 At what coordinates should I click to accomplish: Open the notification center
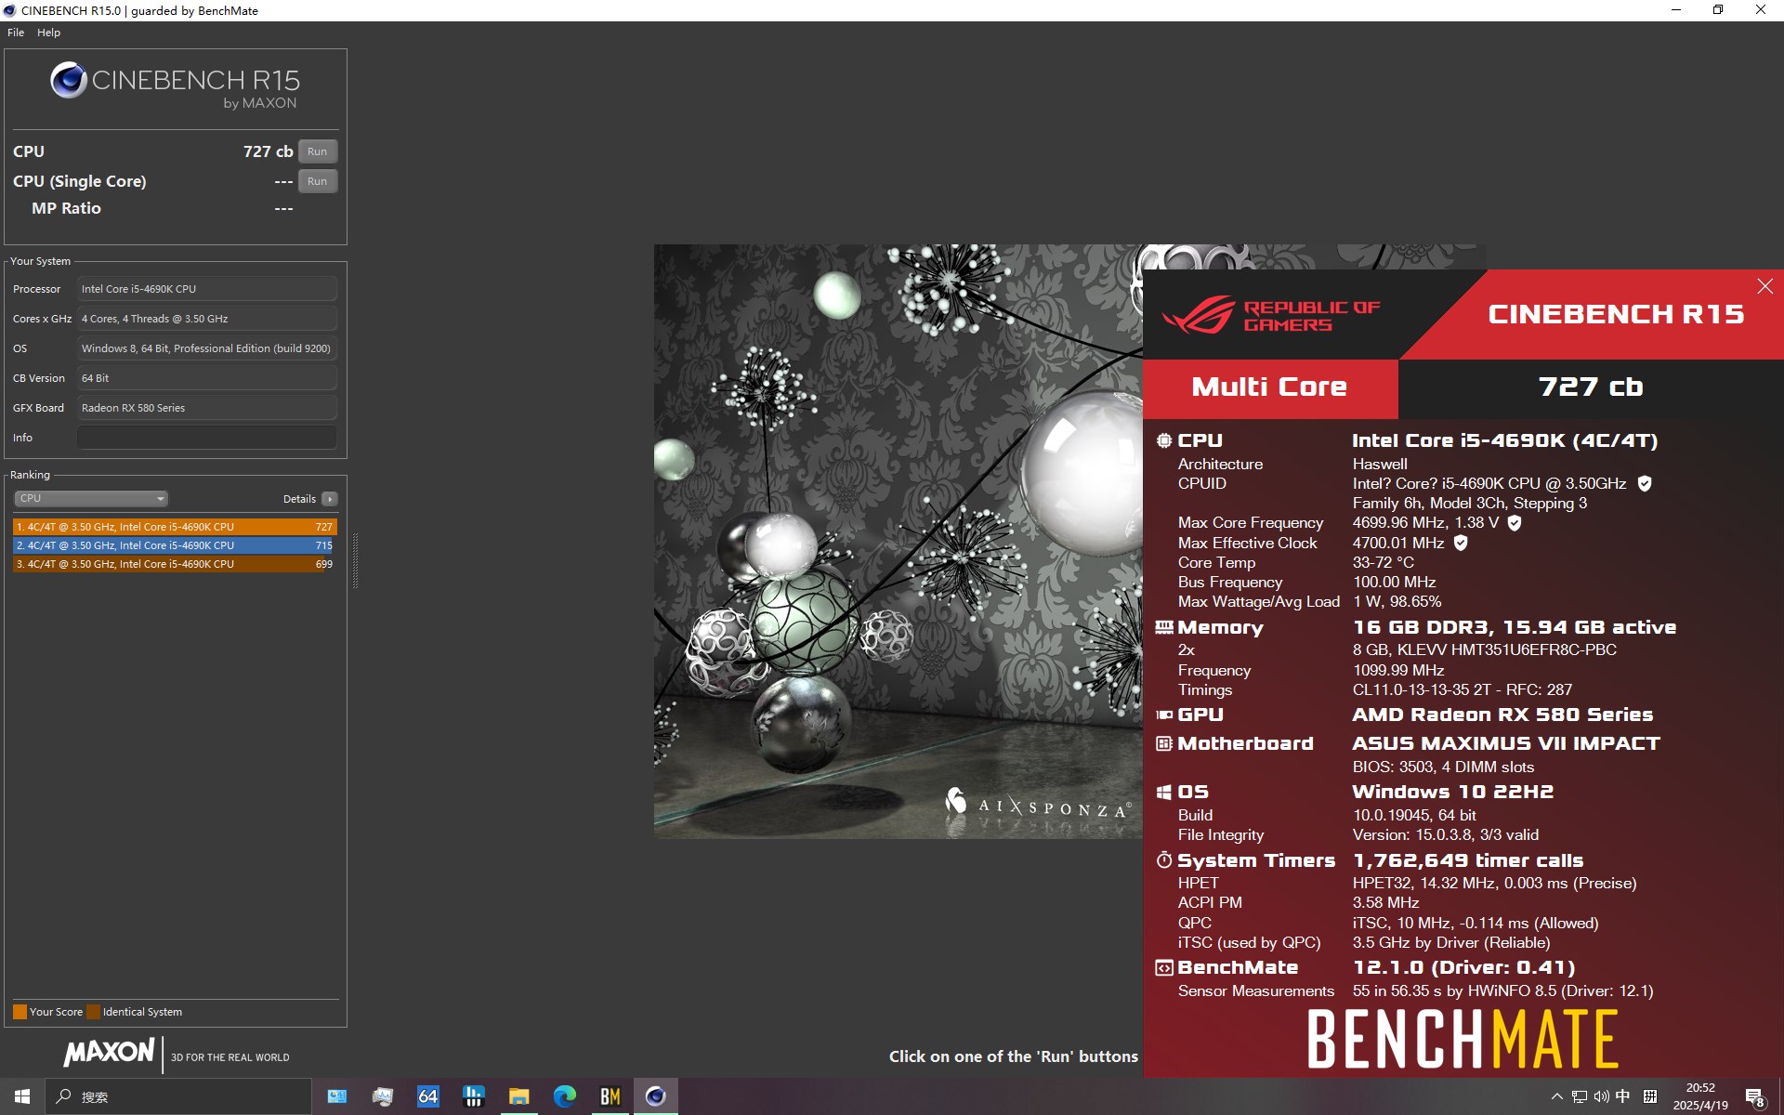point(1754,1097)
